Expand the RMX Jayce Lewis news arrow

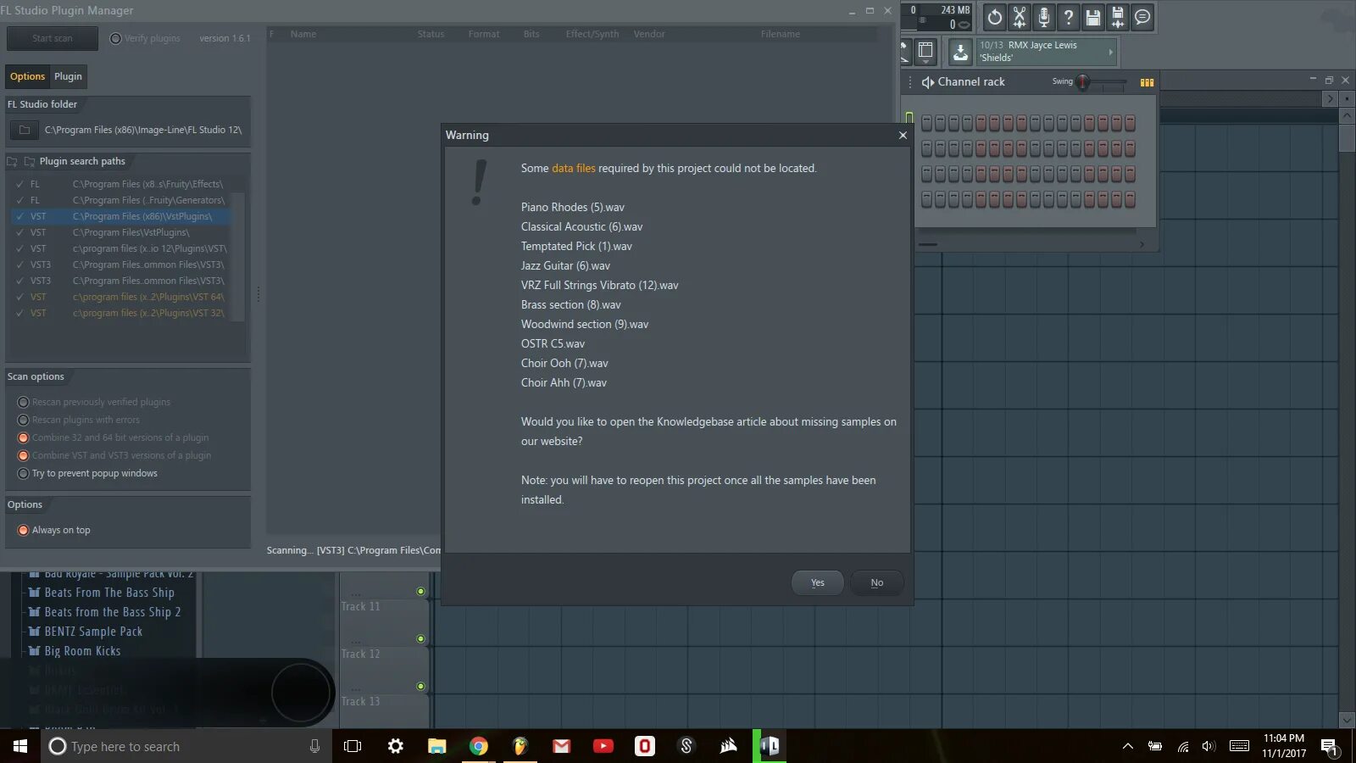1110,52
